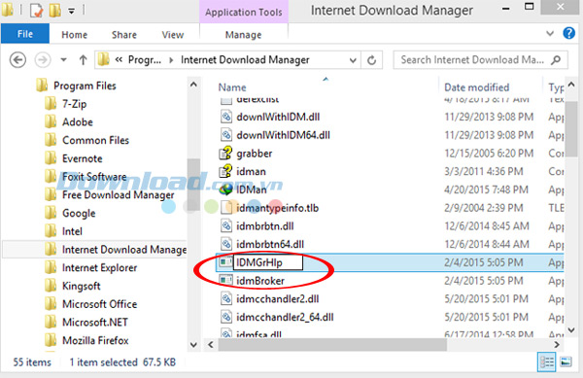
Task: Open the Microsoft Office folder
Action: click(100, 304)
